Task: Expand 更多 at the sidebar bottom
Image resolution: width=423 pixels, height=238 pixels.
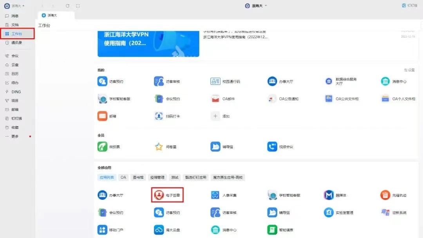Action: (x=14, y=136)
